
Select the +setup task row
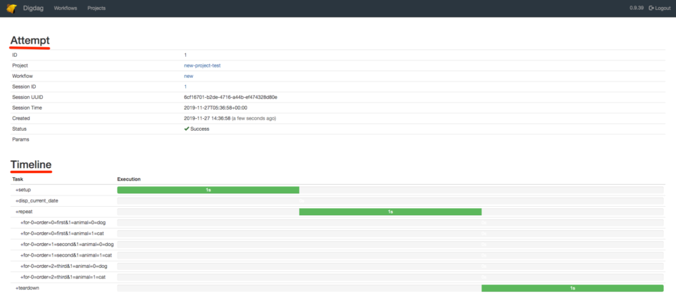23,190
